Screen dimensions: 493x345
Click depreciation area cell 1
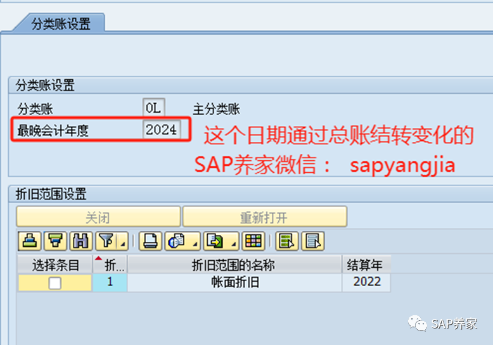pyautogui.click(x=110, y=282)
